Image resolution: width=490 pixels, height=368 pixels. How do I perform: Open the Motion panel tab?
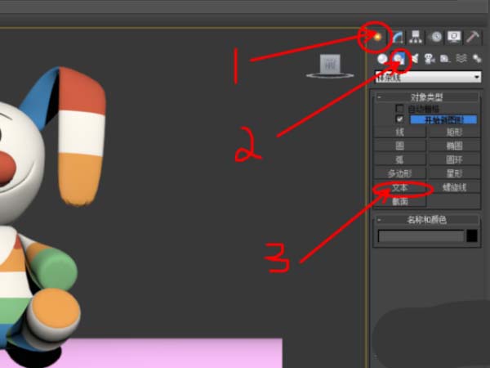(436, 38)
